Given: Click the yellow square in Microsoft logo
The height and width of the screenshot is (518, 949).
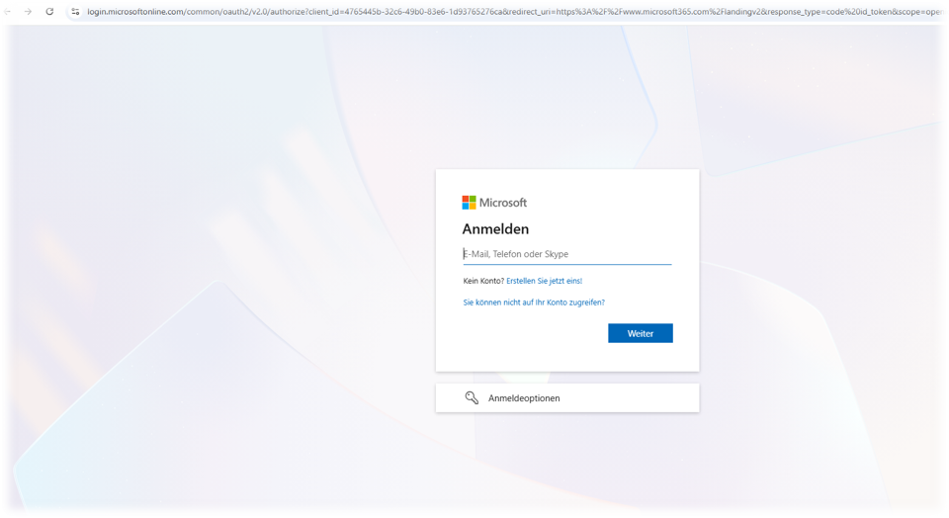Looking at the screenshot, I should coord(473,207).
